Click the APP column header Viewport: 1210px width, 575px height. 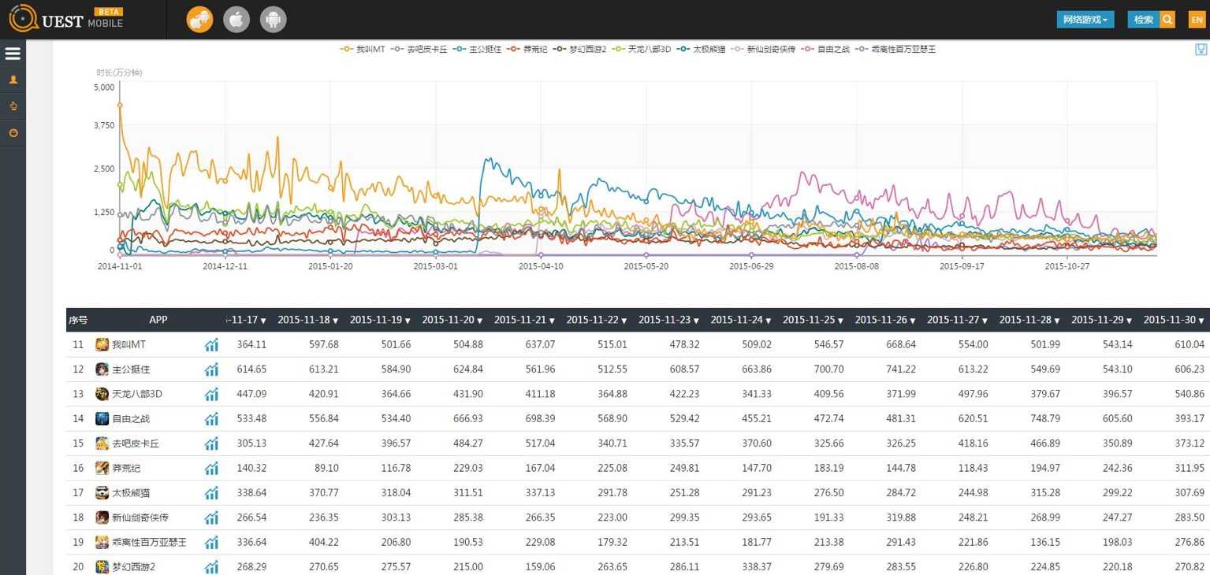click(158, 320)
